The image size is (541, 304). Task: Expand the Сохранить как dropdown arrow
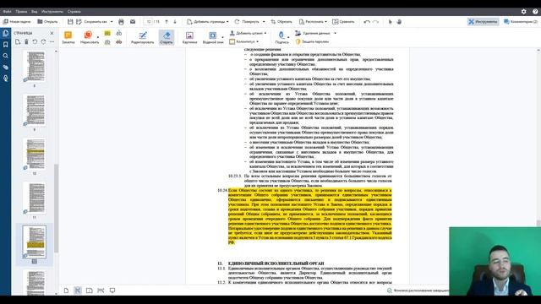[112, 22]
